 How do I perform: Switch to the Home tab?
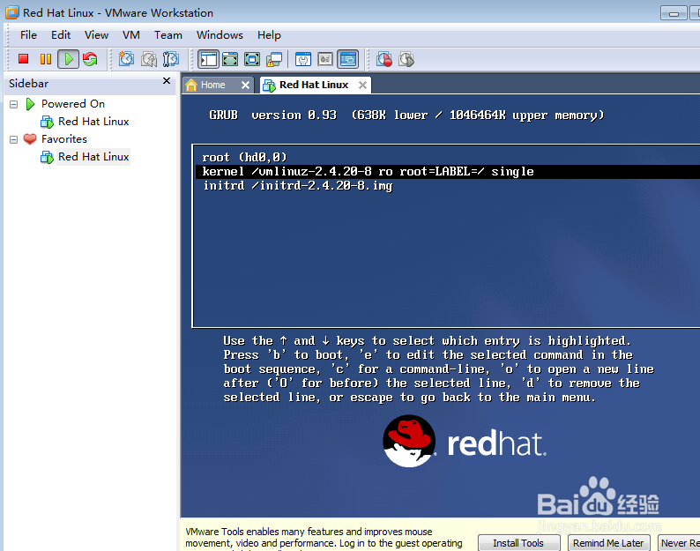(x=212, y=85)
